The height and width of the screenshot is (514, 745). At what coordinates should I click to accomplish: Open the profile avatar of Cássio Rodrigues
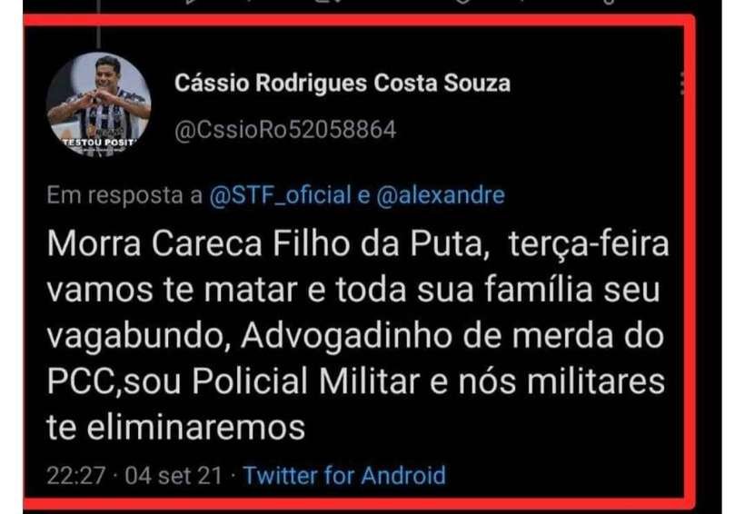(x=99, y=104)
